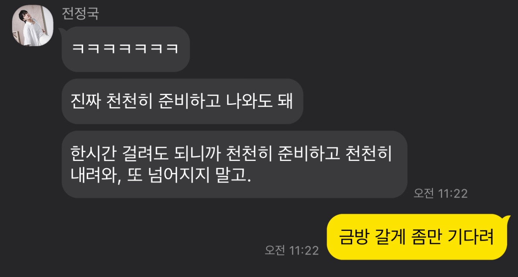Click the sender name 전정국

tap(80, 14)
